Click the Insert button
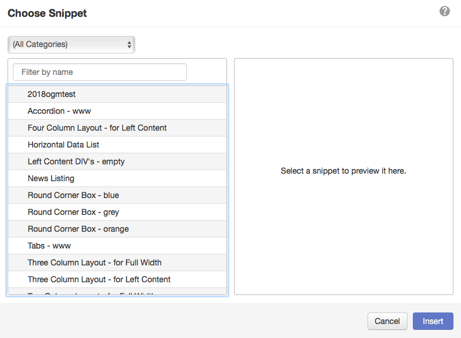This screenshot has width=461, height=338. pyautogui.click(x=433, y=321)
